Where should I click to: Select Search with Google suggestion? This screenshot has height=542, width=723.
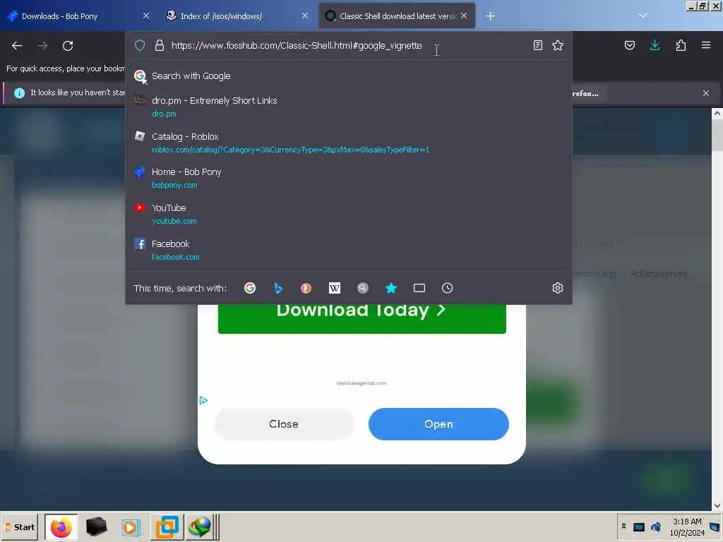coord(349,76)
